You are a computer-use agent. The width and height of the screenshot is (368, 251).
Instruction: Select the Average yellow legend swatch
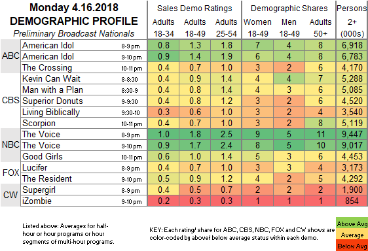(x=352, y=235)
